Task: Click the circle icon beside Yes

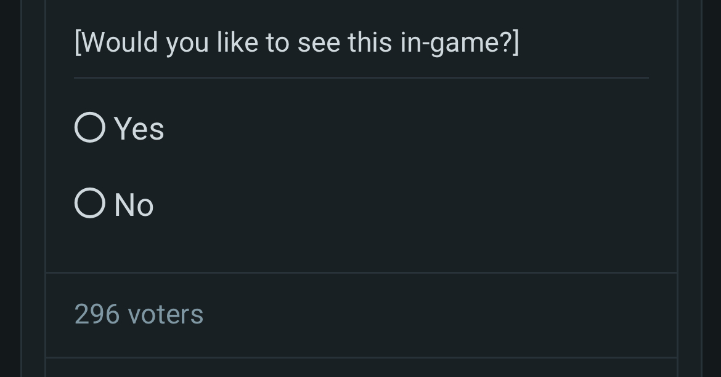Action: coord(90,128)
